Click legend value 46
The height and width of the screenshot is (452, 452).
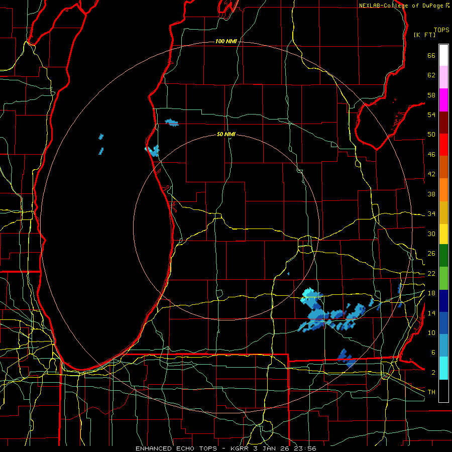click(431, 155)
